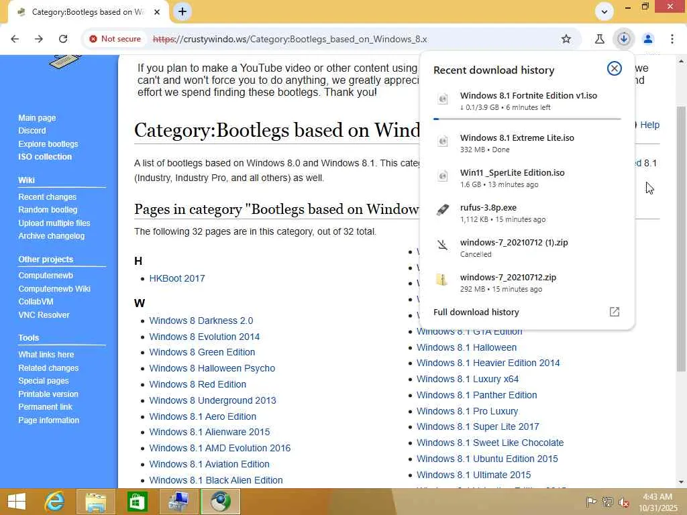Go back to the previous page

click(15, 39)
